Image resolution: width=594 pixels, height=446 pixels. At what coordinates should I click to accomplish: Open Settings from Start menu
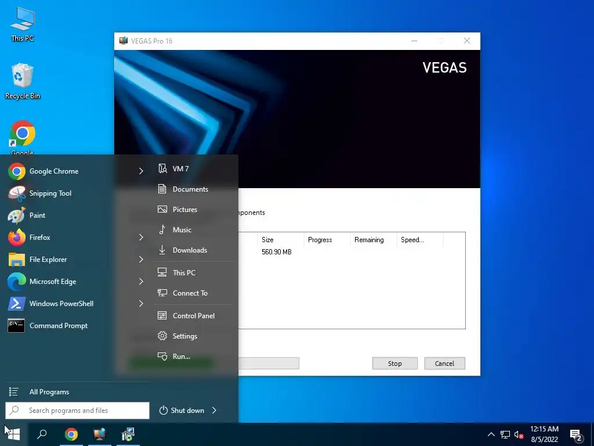[x=194, y=336]
